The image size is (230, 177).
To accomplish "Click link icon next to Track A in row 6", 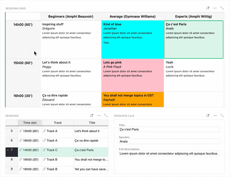I will click(x=44, y=140).
